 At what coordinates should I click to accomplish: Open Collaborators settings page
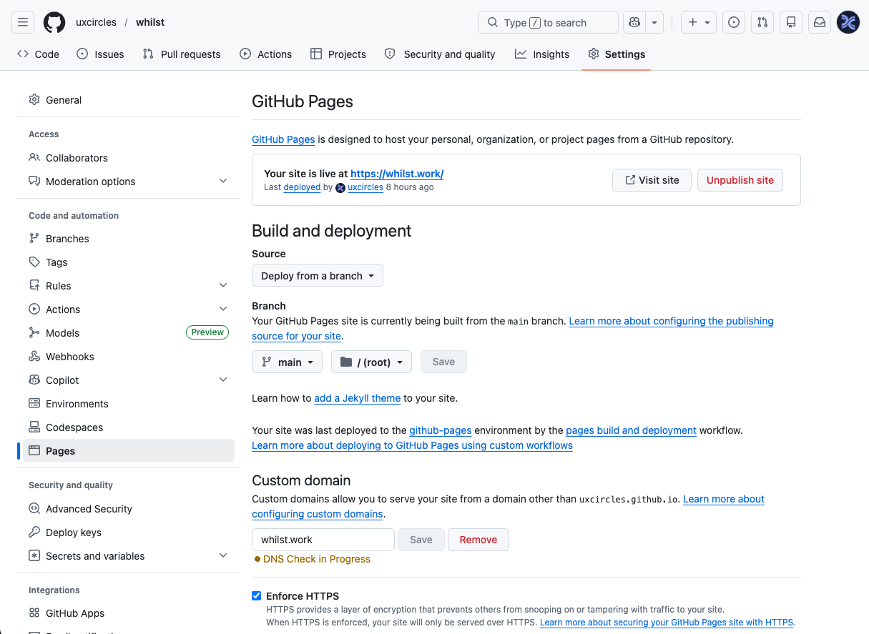coord(129,157)
